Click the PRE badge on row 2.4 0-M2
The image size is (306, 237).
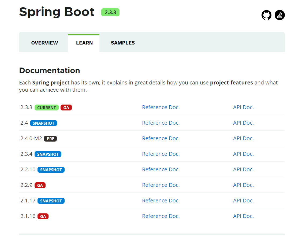(50, 139)
